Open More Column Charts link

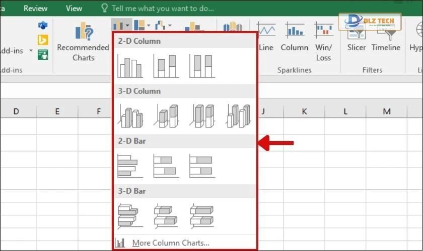point(170,243)
